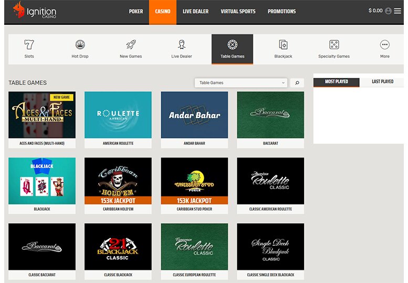
Task: Launch Classic Single Deck Blackjack thumbnail
Action: [x=270, y=247]
